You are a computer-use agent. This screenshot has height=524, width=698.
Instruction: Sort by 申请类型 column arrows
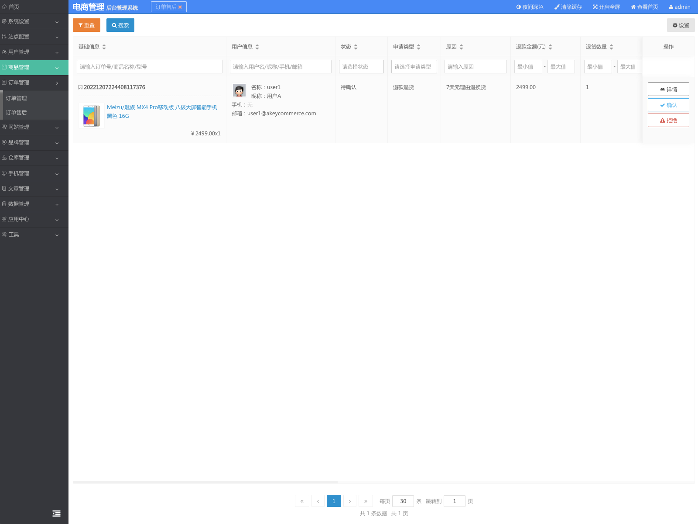[x=418, y=47]
